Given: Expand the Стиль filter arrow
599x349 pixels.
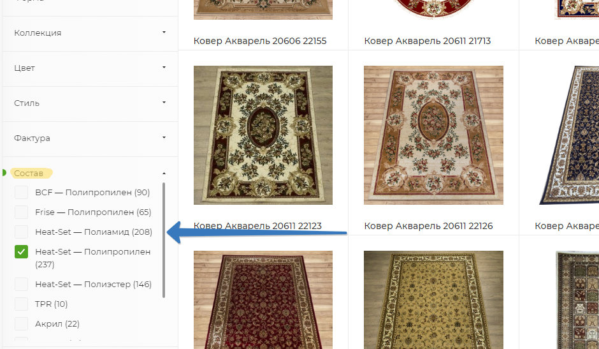Looking at the screenshot, I should [164, 103].
